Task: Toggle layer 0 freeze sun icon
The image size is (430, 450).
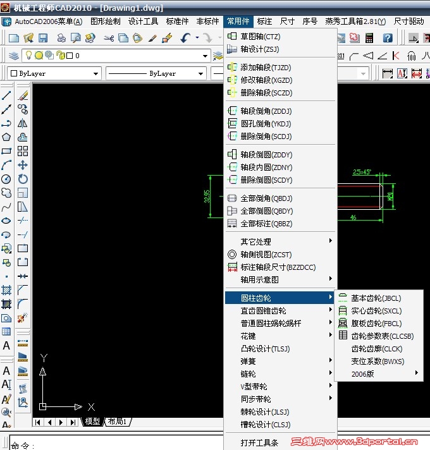Action: tap(39, 56)
